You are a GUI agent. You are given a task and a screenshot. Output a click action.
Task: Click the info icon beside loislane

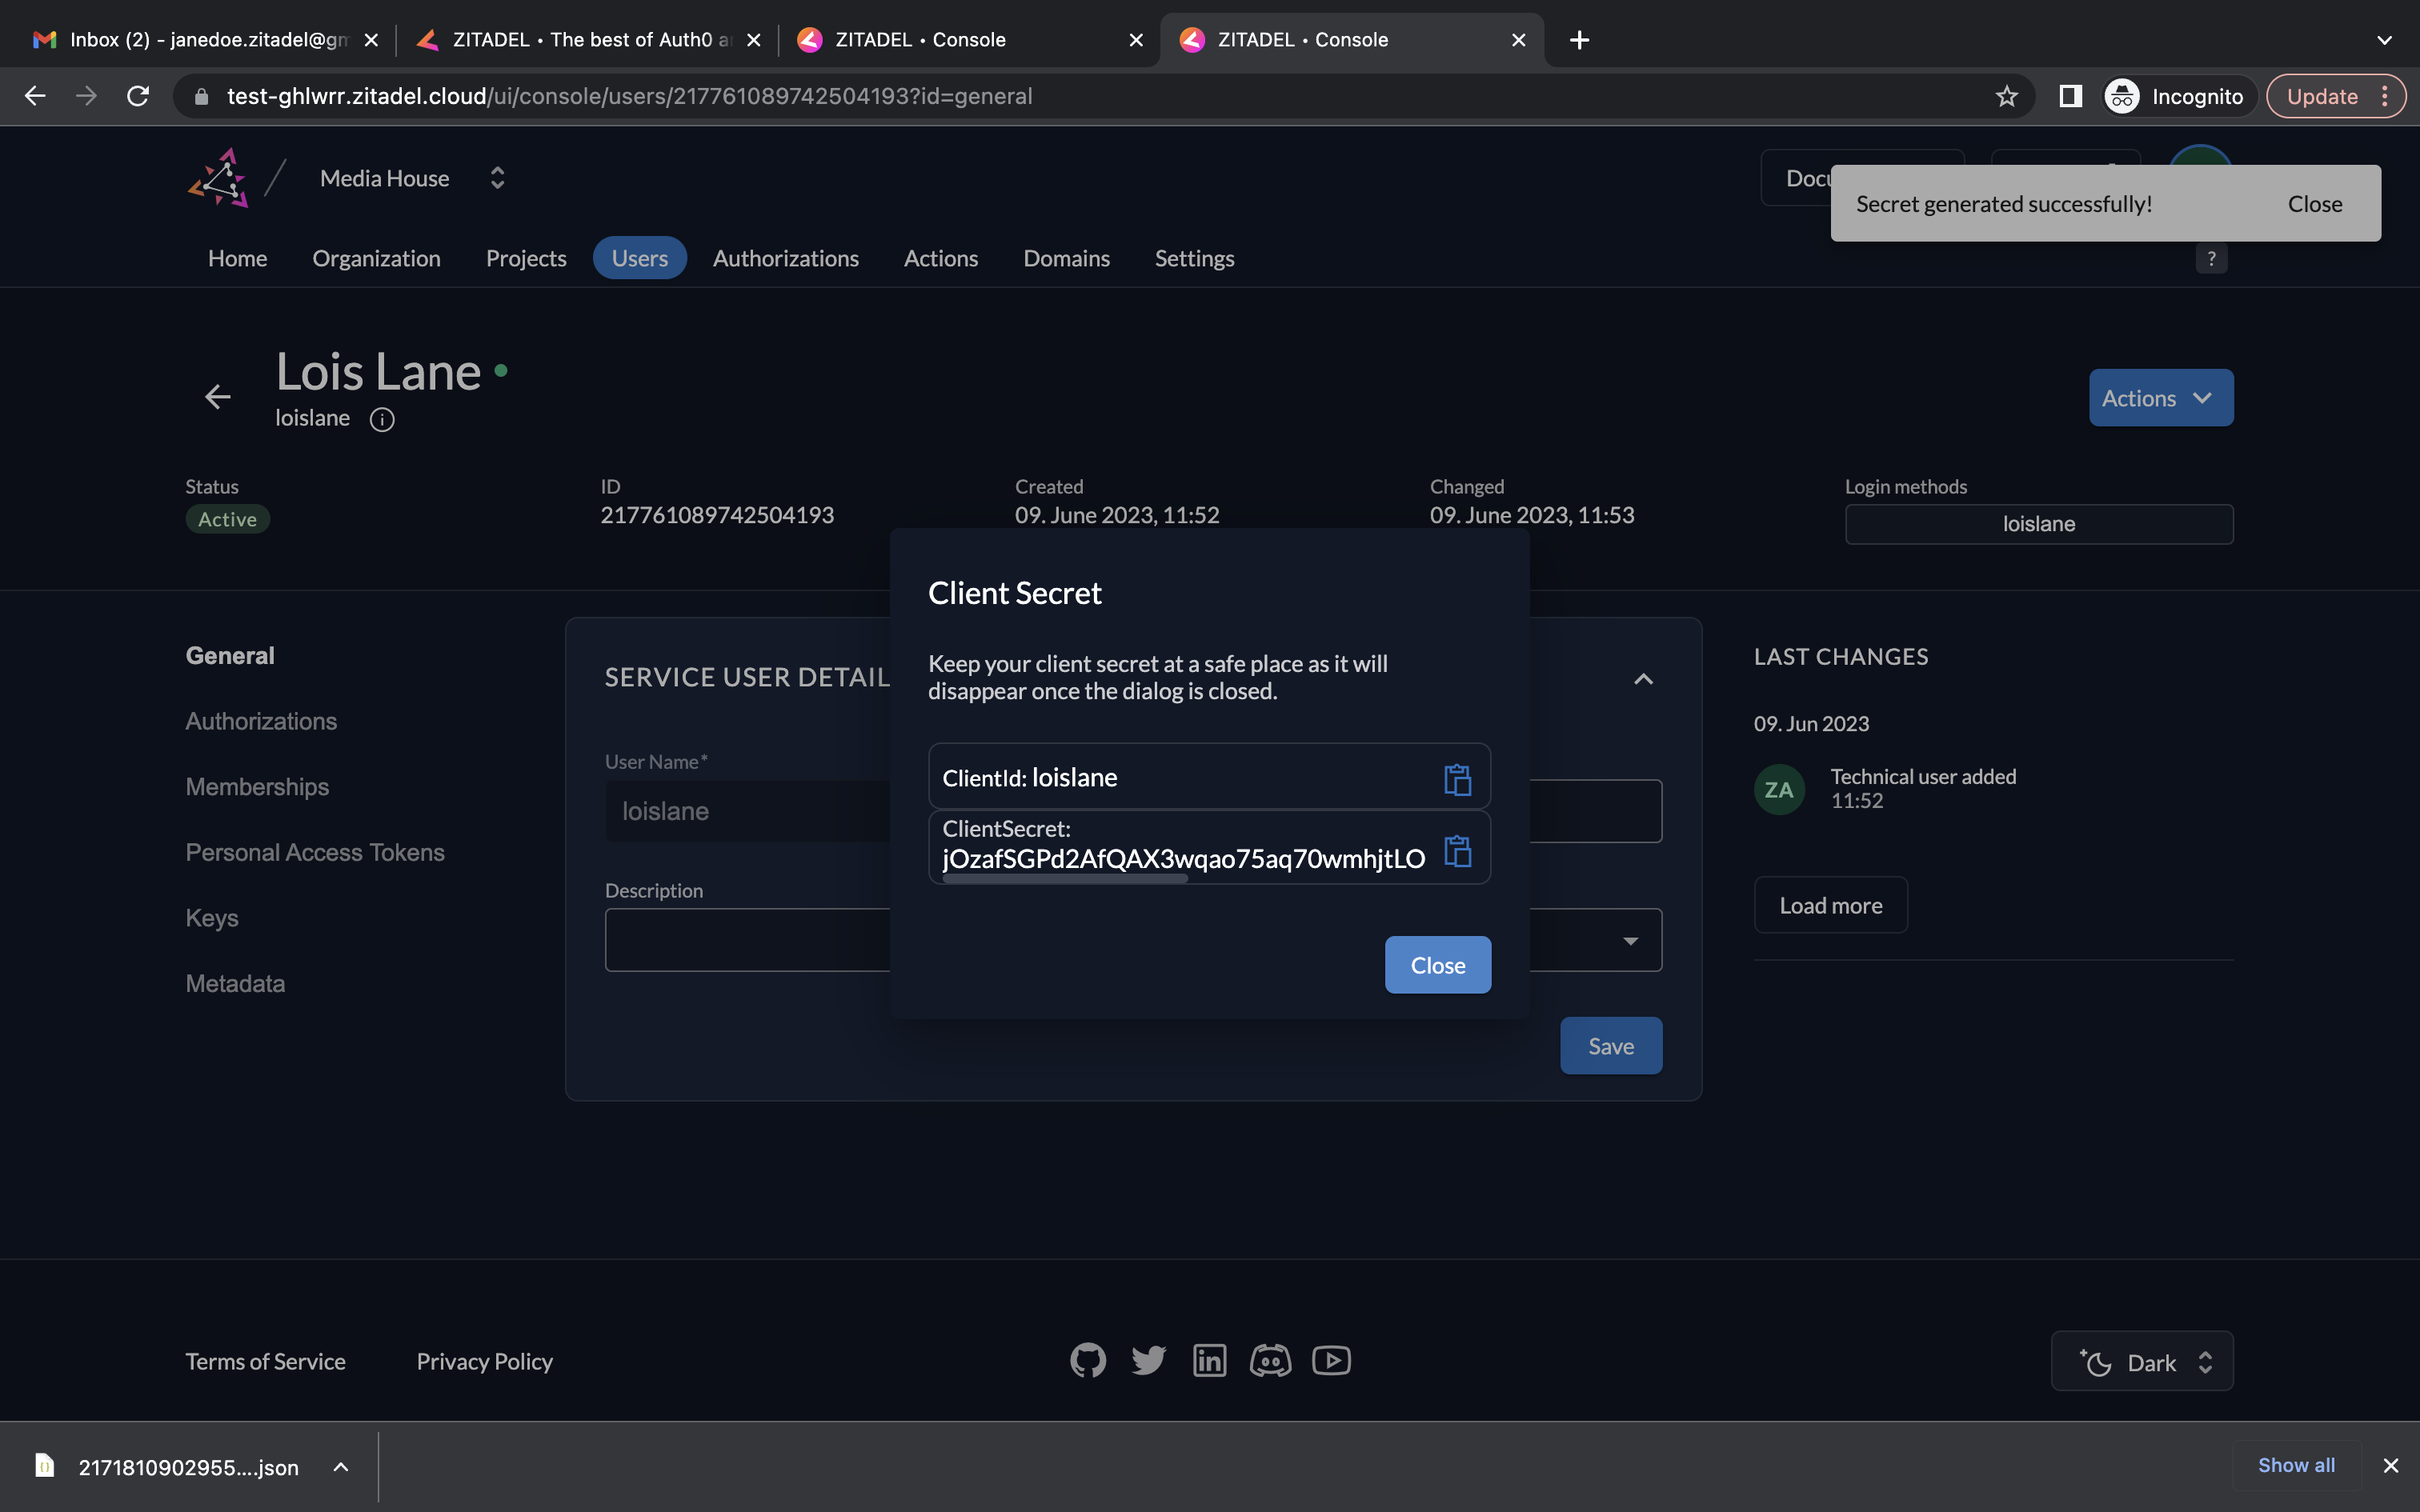tap(381, 419)
